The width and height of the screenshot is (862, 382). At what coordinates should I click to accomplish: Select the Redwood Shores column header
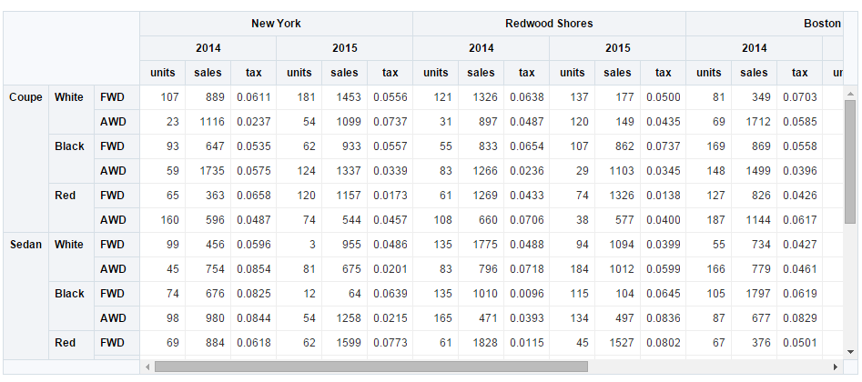[549, 24]
